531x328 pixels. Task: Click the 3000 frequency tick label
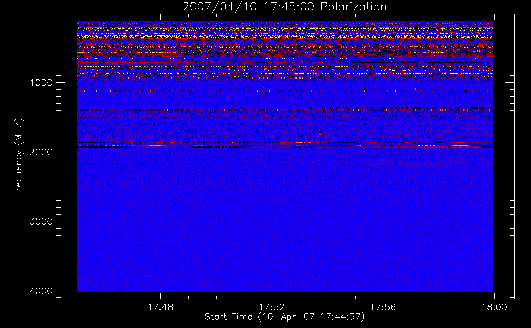tap(41, 221)
